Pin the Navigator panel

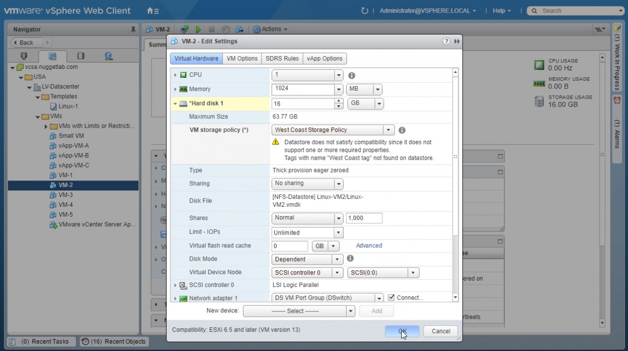point(133,30)
